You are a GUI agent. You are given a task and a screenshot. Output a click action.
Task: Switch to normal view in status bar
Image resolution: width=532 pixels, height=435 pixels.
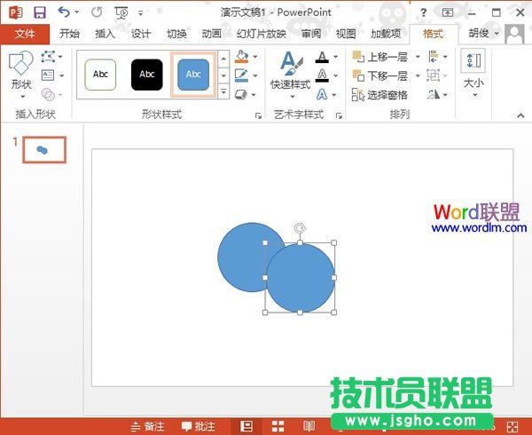(x=246, y=426)
